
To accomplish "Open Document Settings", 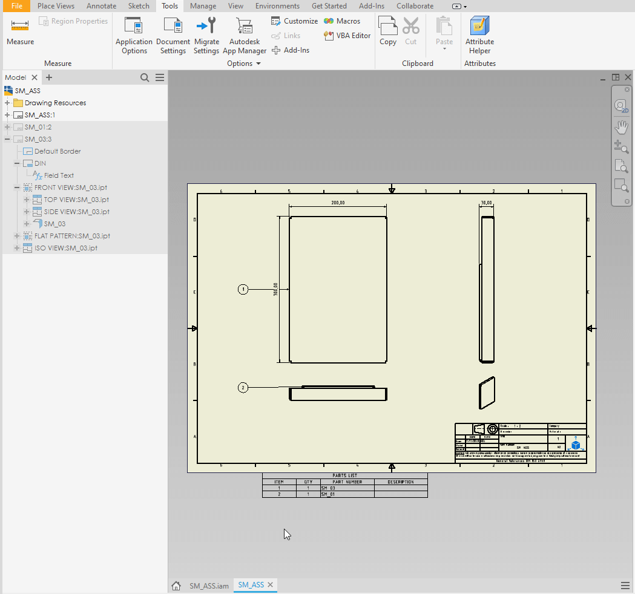I will (173, 35).
